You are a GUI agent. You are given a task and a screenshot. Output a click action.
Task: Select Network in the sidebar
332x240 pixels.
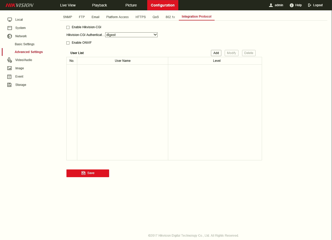coord(21,36)
